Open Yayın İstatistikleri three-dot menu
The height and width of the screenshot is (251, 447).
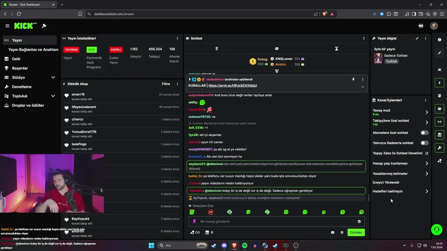tap(177, 38)
